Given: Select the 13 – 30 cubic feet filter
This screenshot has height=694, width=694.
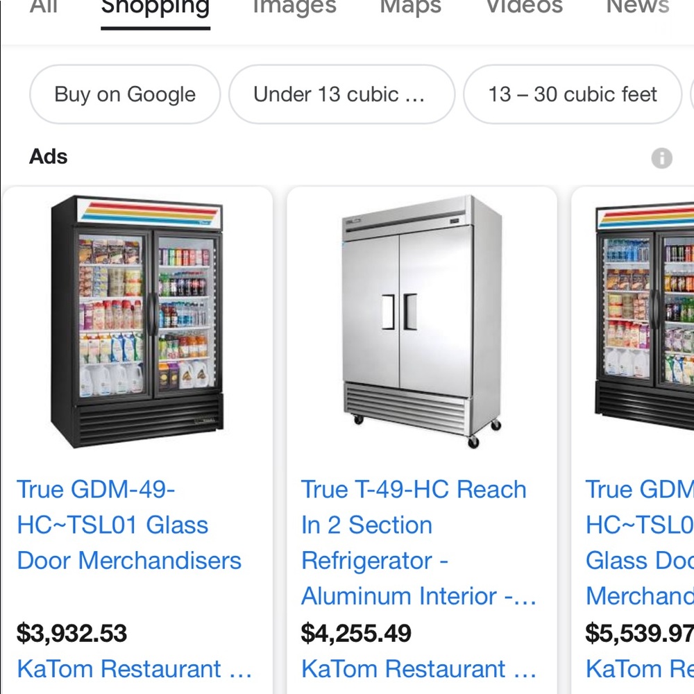Looking at the screenshot, I should [573, 94].
